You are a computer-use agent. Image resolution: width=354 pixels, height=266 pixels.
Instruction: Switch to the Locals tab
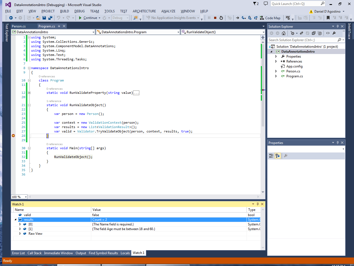click(x=125, y=253)
